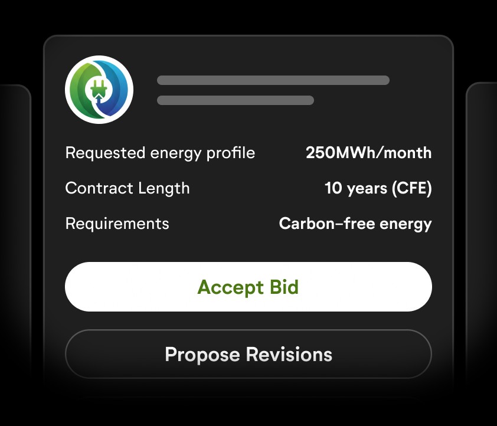Click the word Revisions in the dark button
This screenshot has width=497, height=426.
pyautogui.click(x=289, y=355)
